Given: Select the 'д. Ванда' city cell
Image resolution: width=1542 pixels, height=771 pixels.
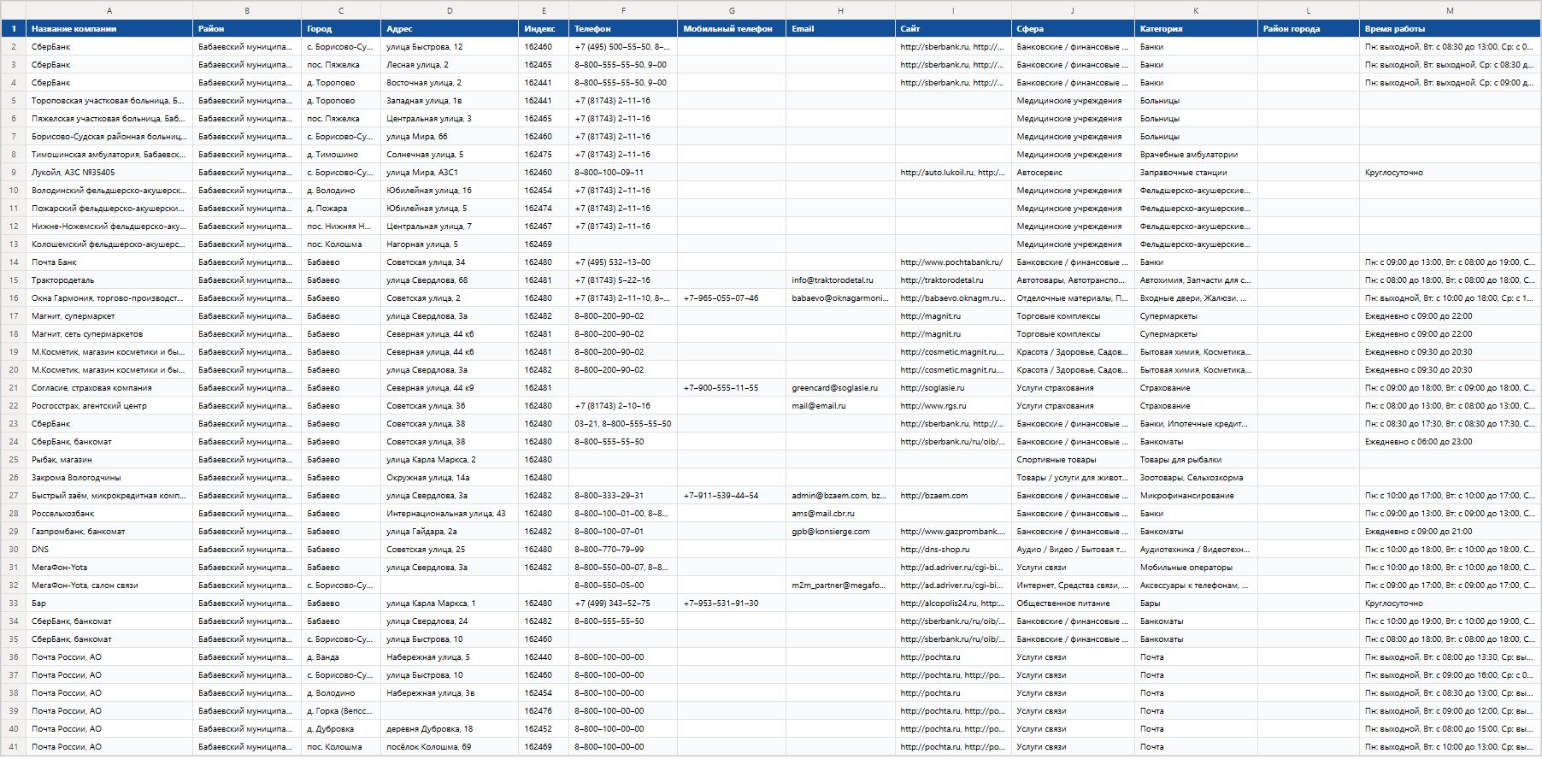Looking at the screenshot, I should [x=341, y=657].
